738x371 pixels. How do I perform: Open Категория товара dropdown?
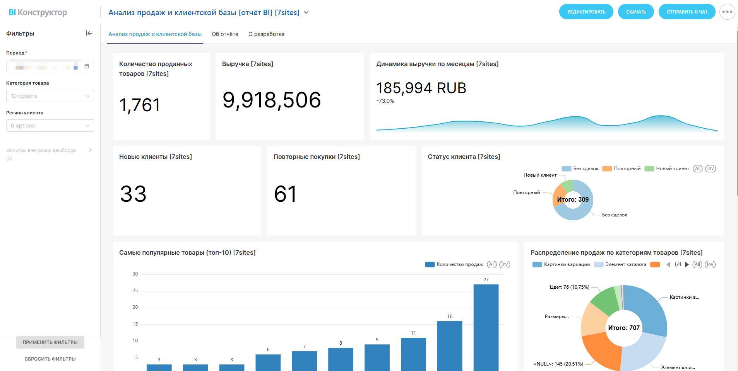pos(50,96)
